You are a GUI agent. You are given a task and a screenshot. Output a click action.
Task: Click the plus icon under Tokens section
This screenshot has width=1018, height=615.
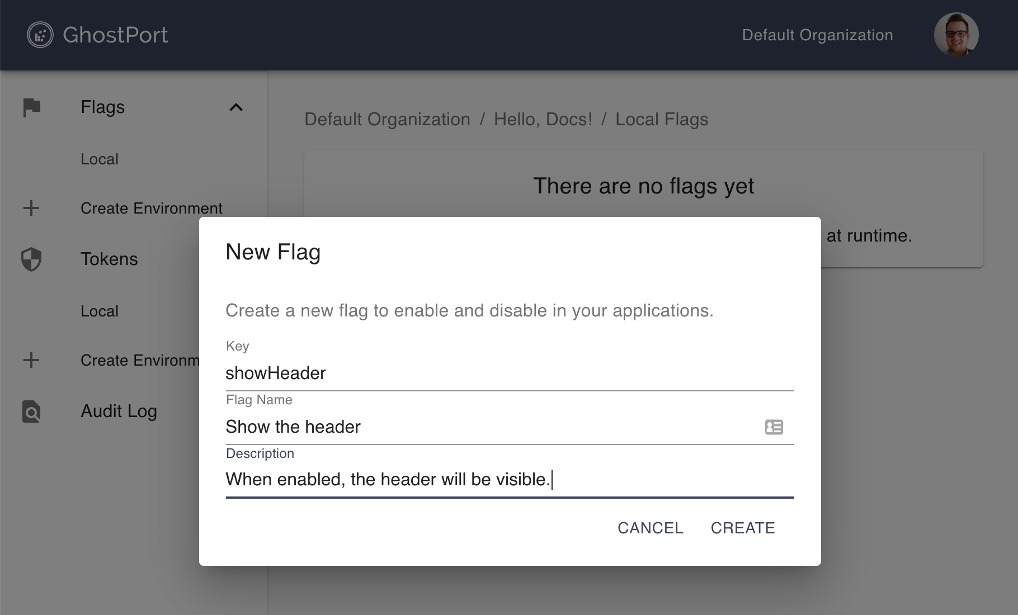(31, 361)
